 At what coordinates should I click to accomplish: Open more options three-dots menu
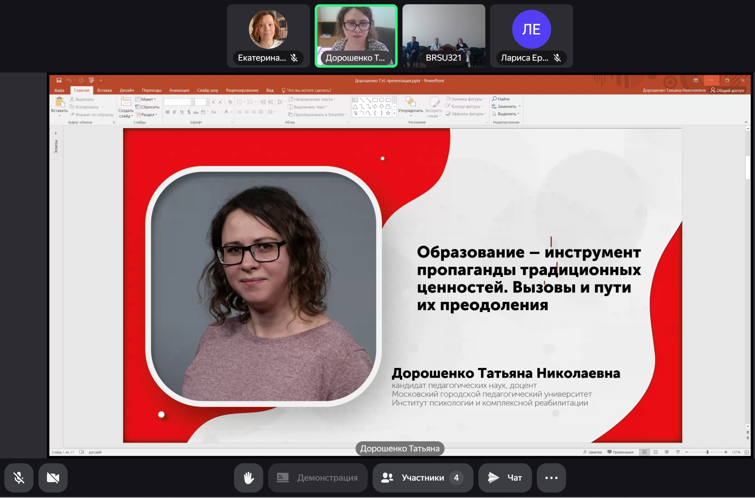[x=551, y=478]
